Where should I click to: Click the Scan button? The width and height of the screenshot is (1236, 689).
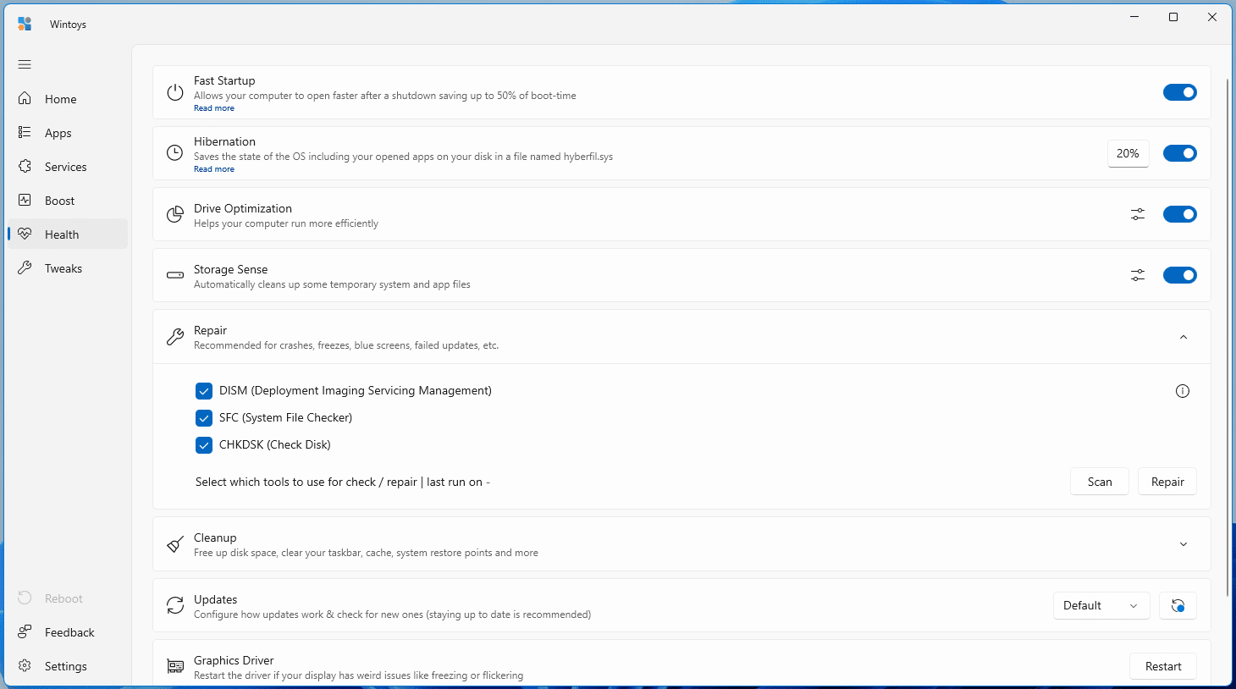pyautogui.click(x=1100, y=482)
